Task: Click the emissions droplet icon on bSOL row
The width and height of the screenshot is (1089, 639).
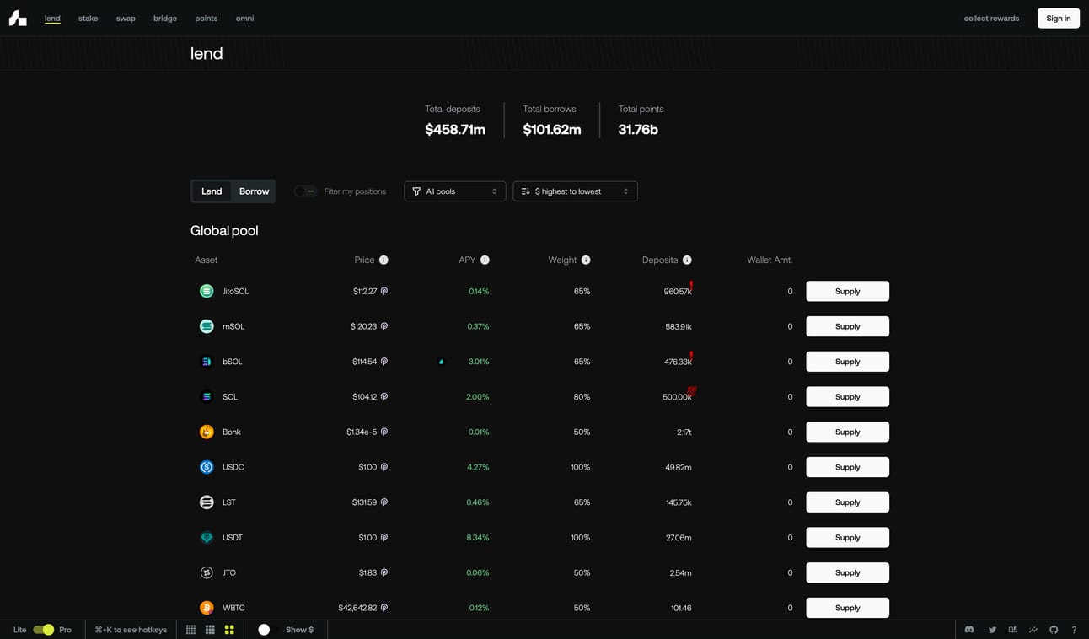Action: (x=441, y=362)
